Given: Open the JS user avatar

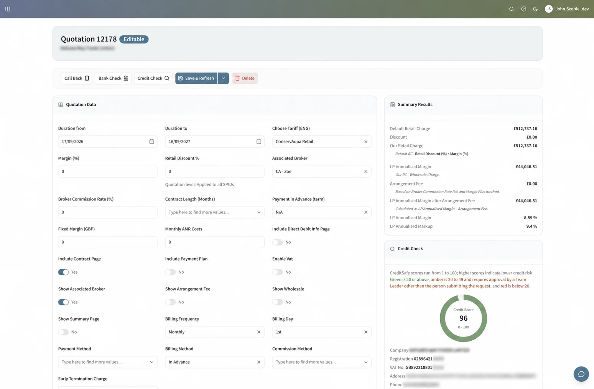Looking at the screenshot, I should click(549, 9).
